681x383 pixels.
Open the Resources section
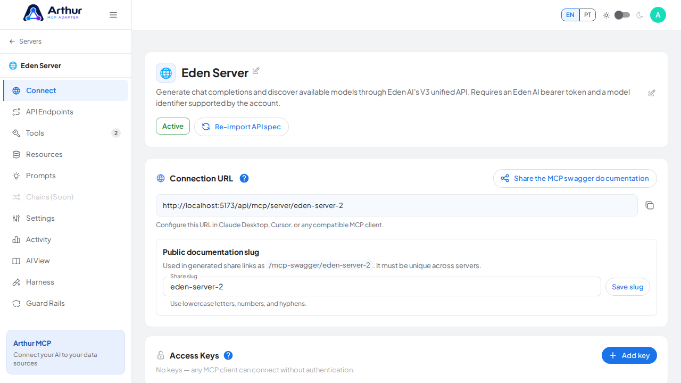[x=65, y=154]
